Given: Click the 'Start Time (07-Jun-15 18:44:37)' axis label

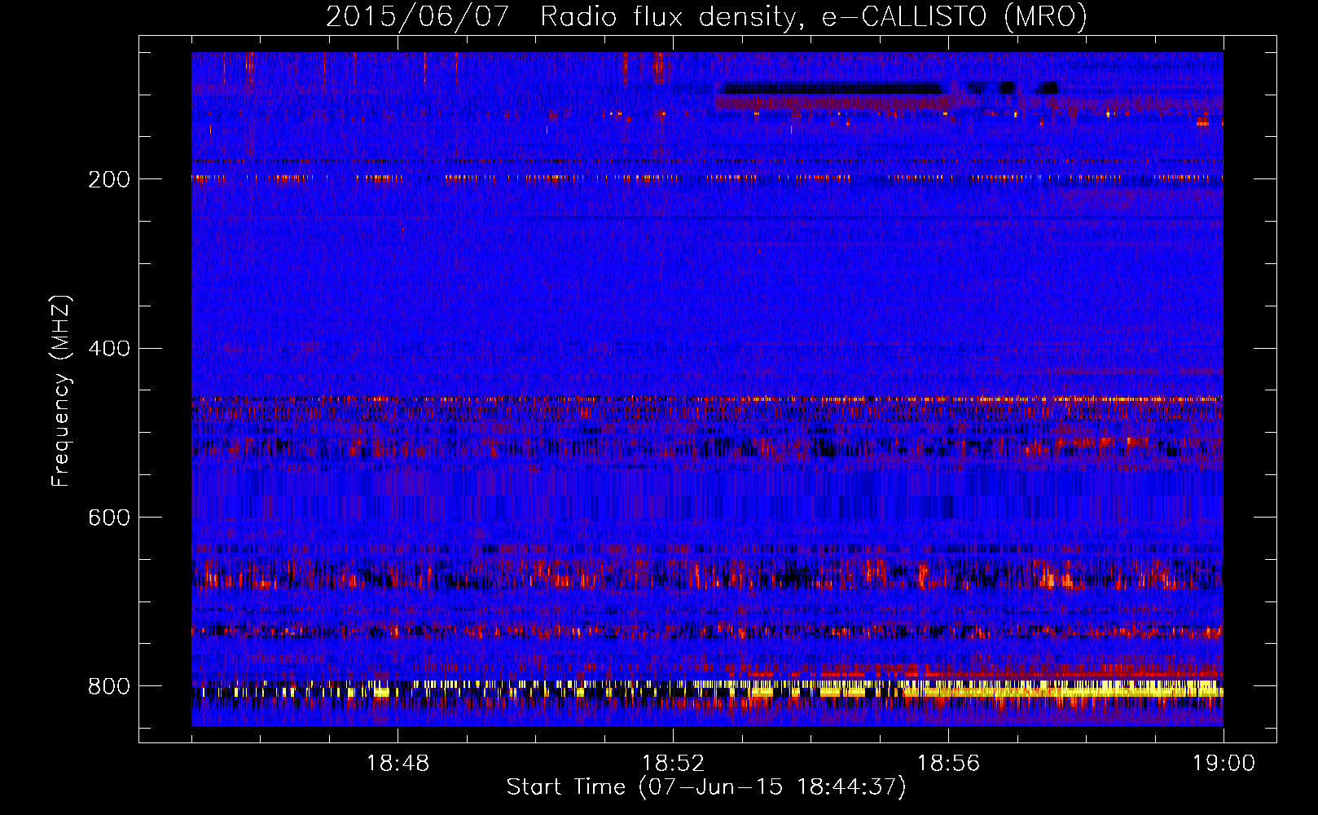Looking at the screenshot, I should coord(706,787).
